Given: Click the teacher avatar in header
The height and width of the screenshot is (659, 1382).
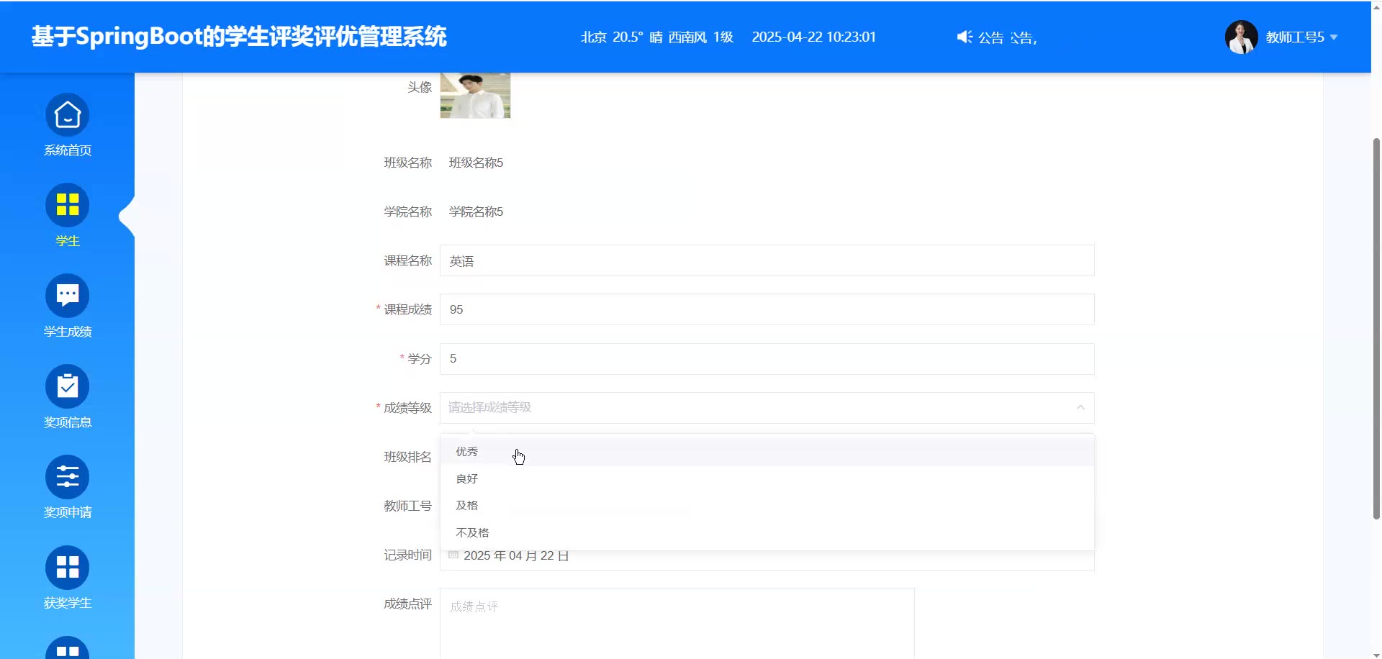Looking at the screenshot, I should (1241, 37).
